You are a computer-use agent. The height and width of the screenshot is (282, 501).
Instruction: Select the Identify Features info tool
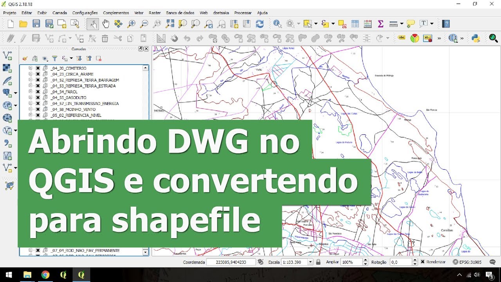click(x=278, y=24)
